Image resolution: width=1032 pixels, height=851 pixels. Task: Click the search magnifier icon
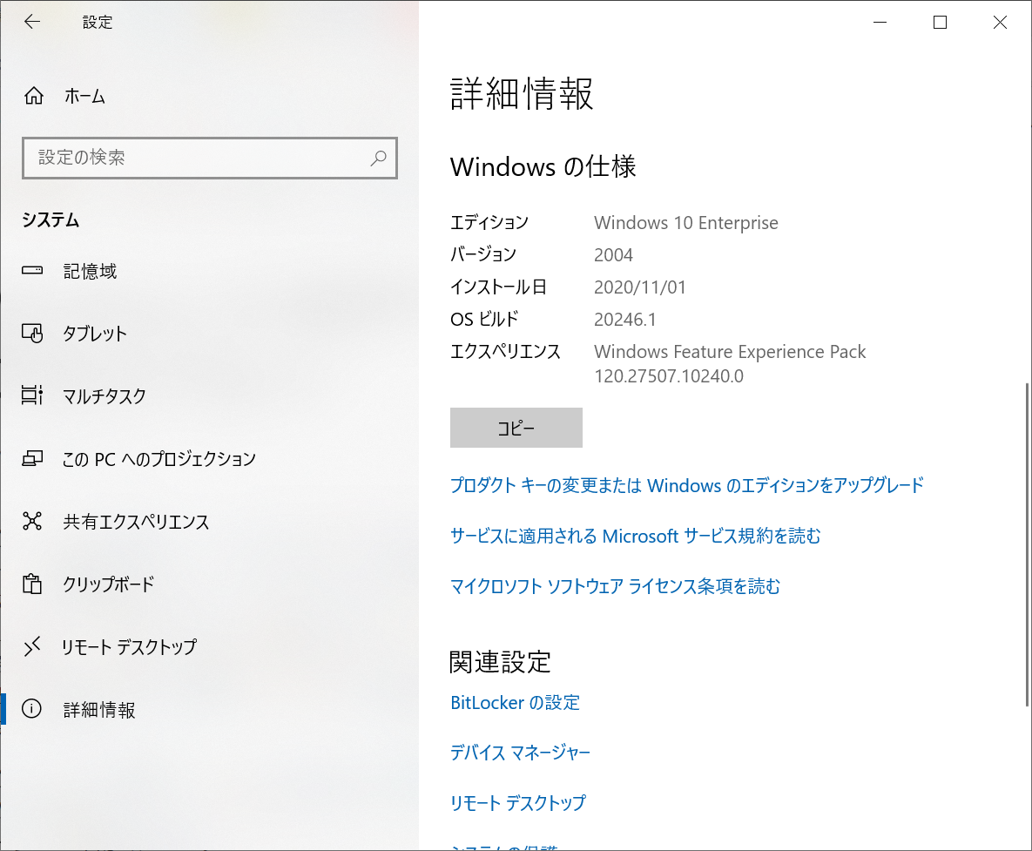tap(379, 158)
